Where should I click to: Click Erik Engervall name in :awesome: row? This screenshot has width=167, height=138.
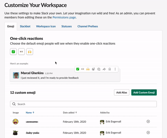pos(114,122)
